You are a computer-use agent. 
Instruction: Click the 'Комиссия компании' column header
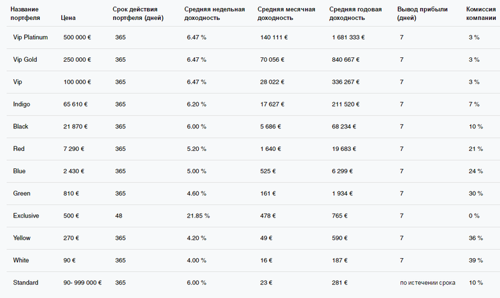coord(481,14)
